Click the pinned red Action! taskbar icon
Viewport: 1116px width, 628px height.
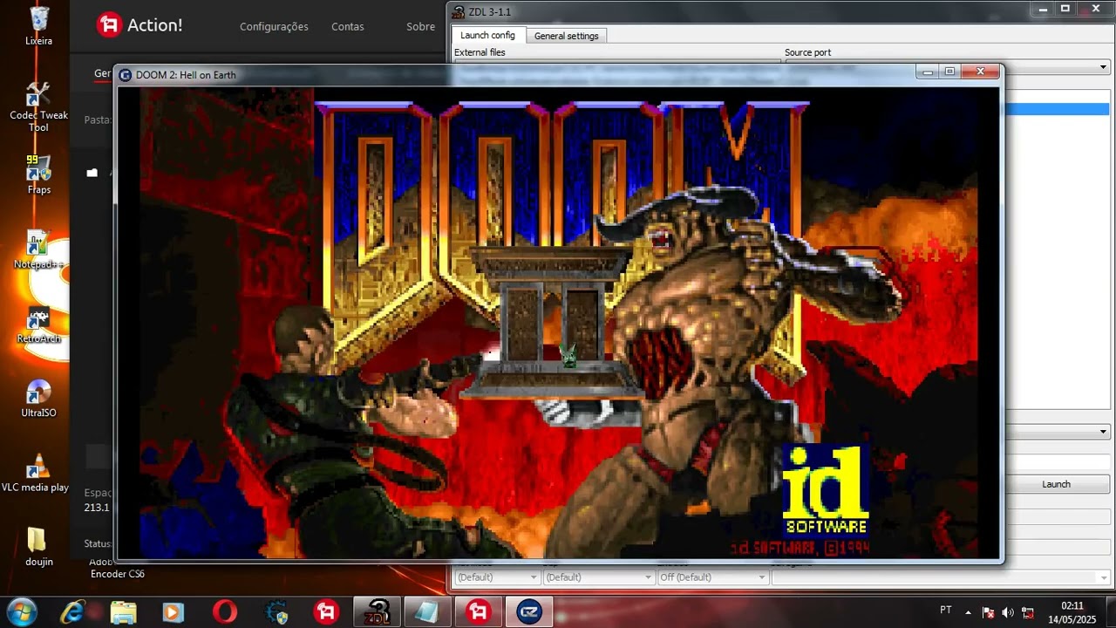pyautogui.click(x=326, y=611)
